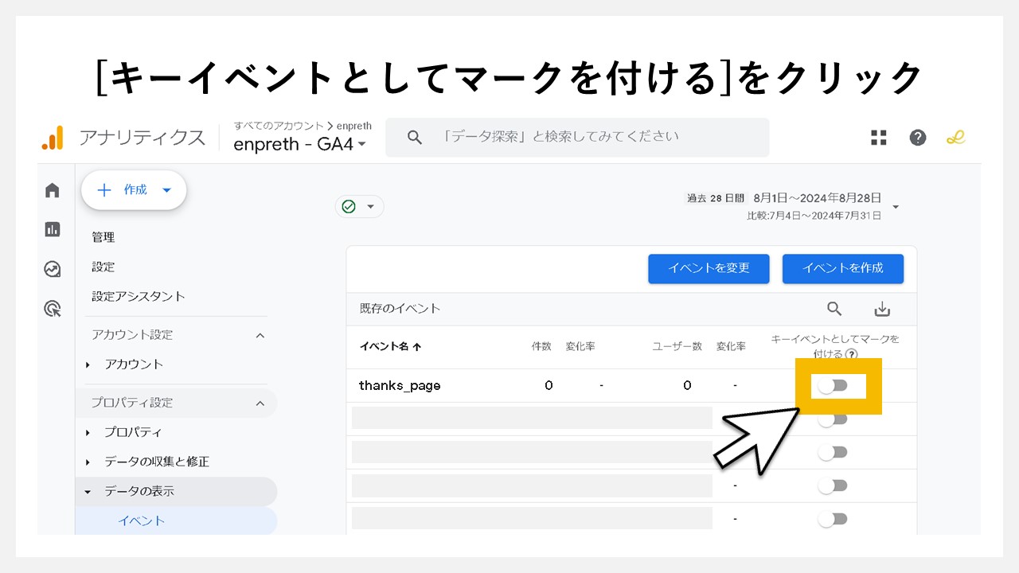Open Advertising from the left navigation icons
This screenshot has height=573, width=1019.
(x=52, y=309)
